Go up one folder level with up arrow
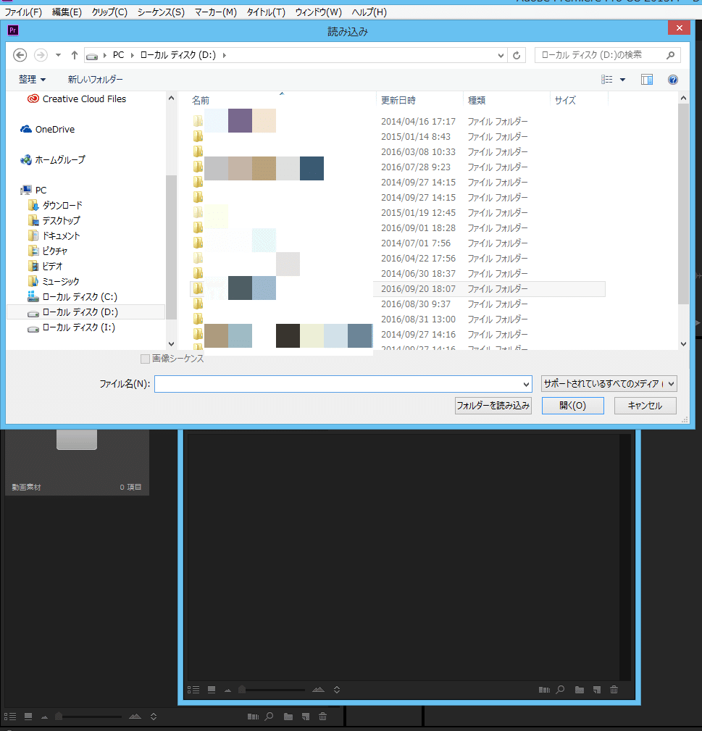 (74, 55)
